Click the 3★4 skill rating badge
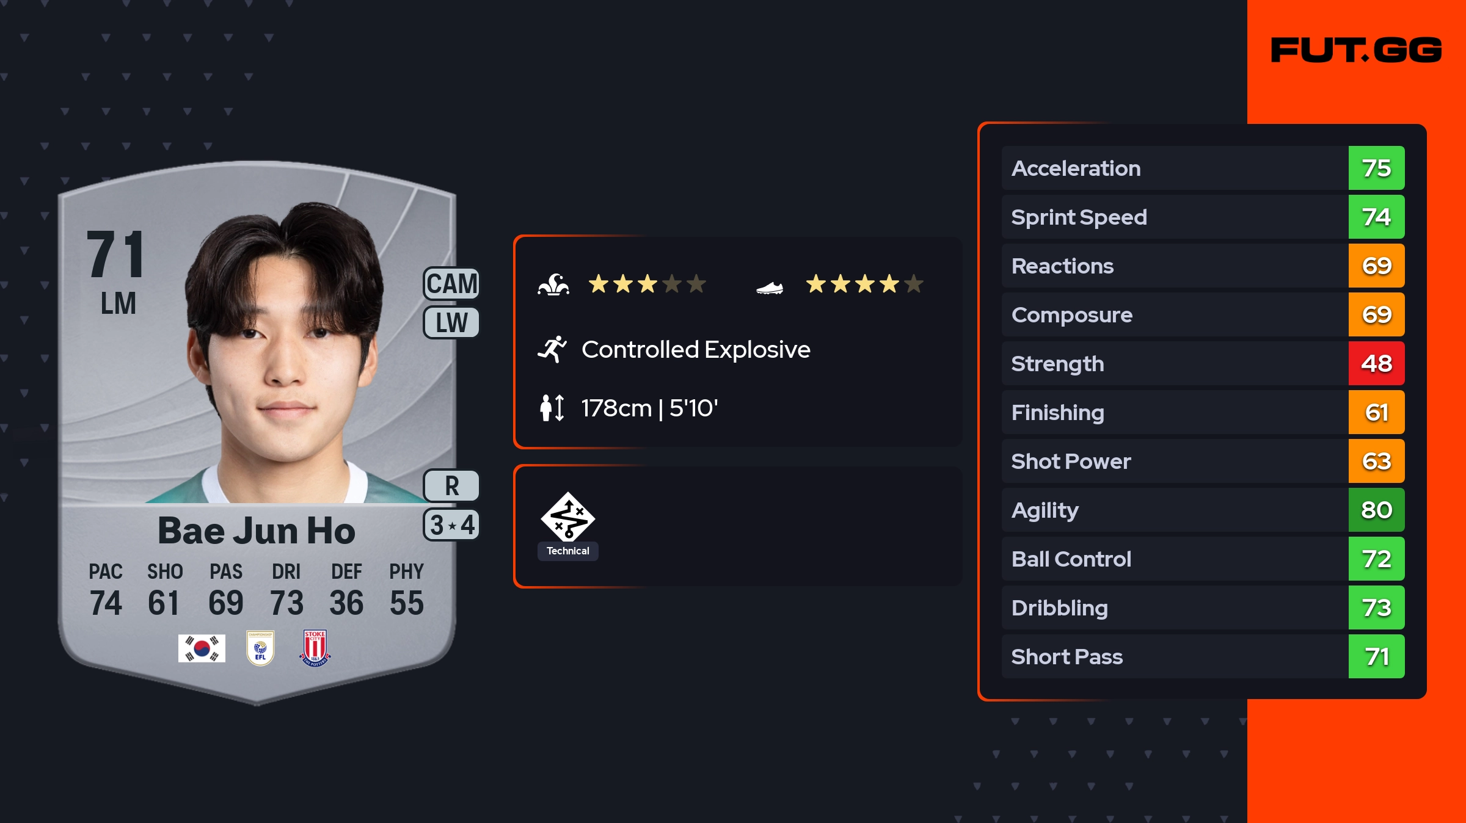 coord(451,524)
